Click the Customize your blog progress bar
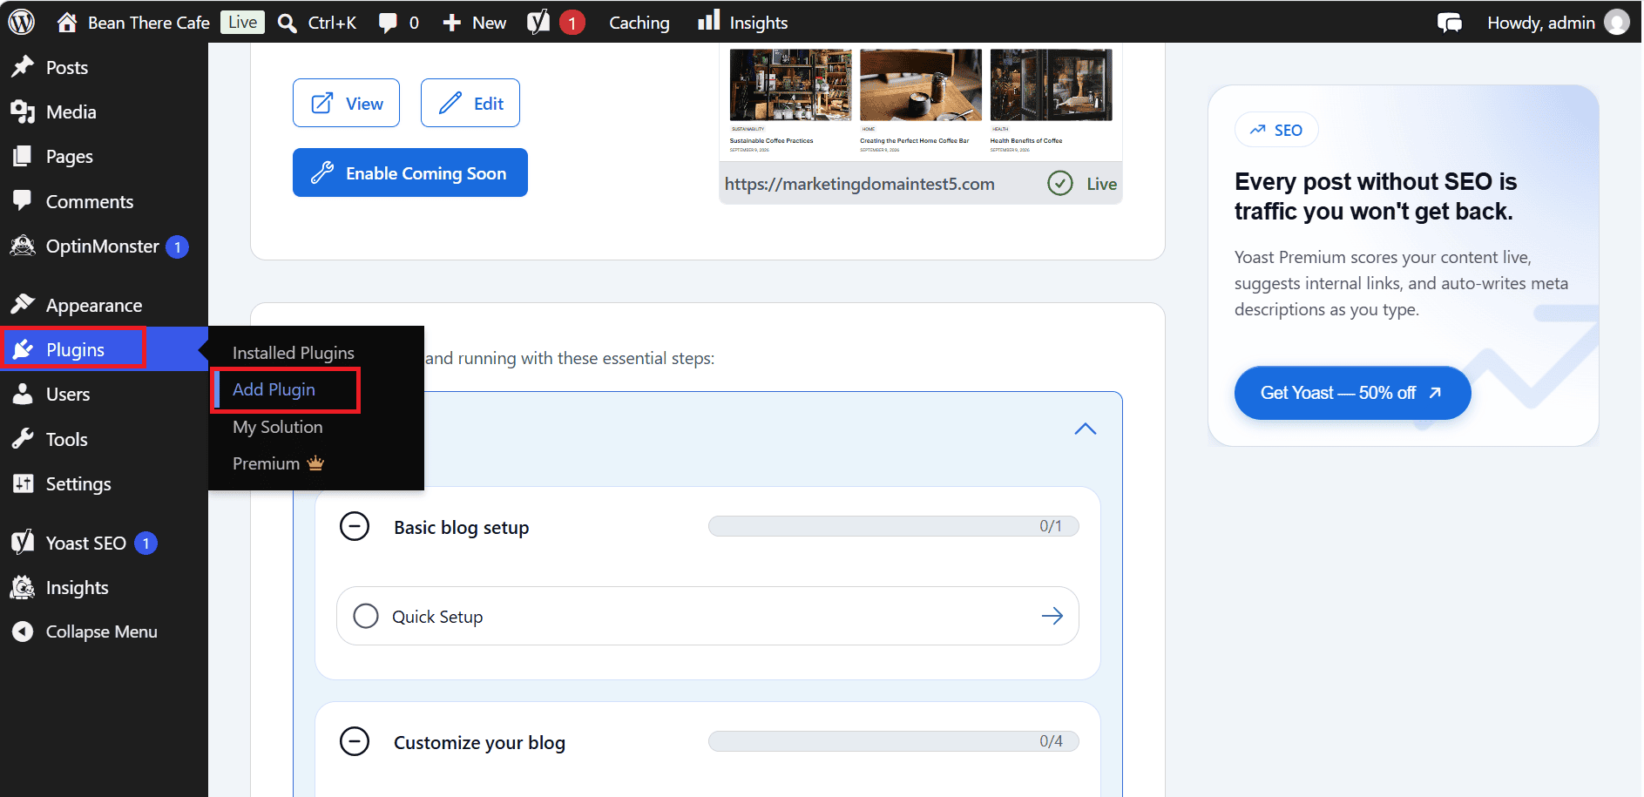 [894, 741]
